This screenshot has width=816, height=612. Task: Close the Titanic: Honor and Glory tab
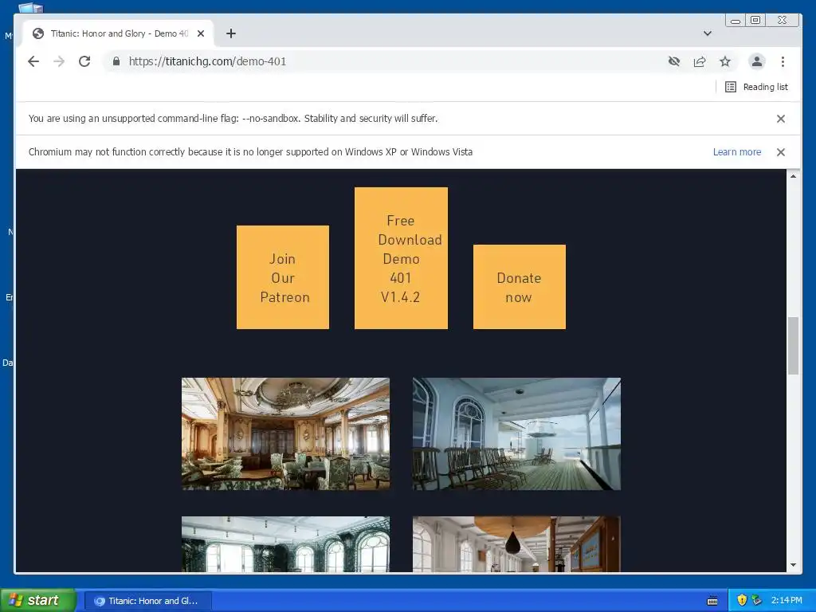click(201, 33)
